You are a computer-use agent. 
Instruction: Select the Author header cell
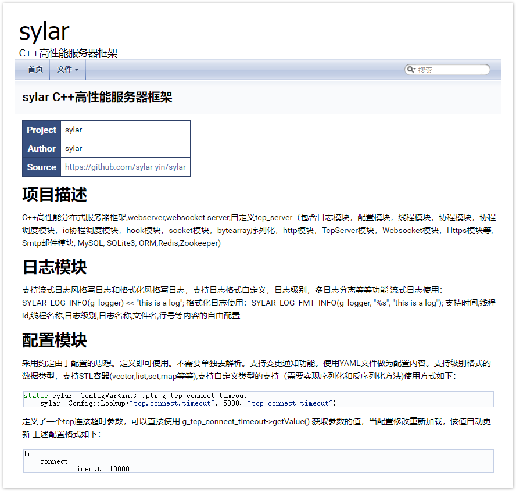tap(41, 149)
